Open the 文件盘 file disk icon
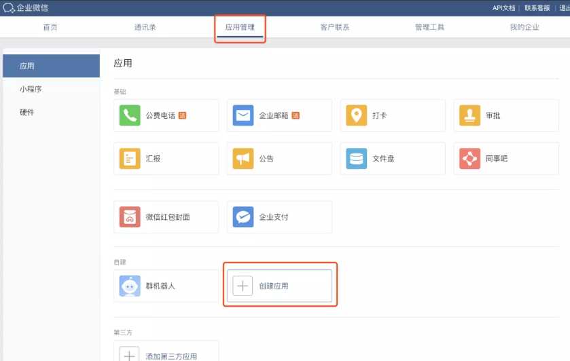Screen dimensions: 570x361 point(356,159)
